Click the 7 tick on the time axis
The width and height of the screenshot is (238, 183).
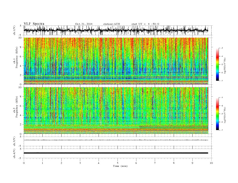pos(155,163)
